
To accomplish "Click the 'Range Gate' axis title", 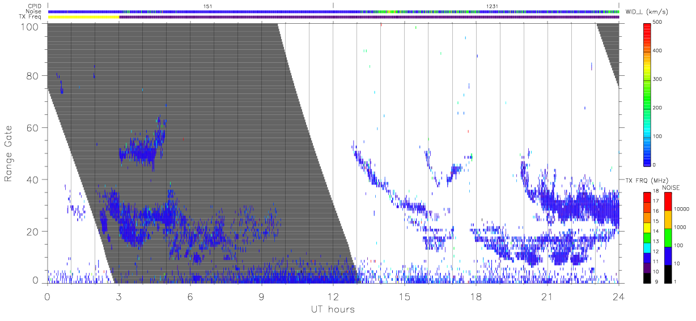I will [9, 154].
